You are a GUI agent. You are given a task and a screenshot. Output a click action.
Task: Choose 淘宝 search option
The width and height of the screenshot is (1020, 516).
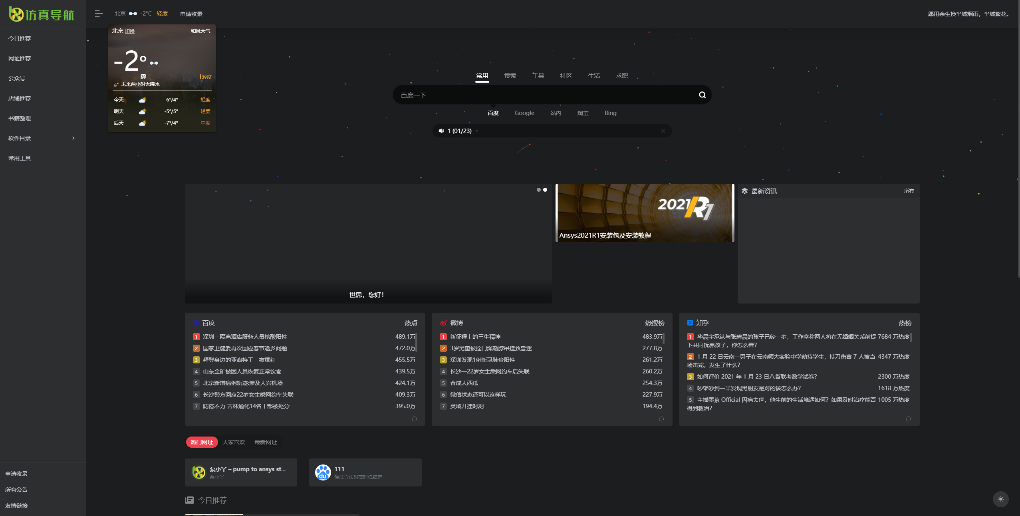click(583, 113)
